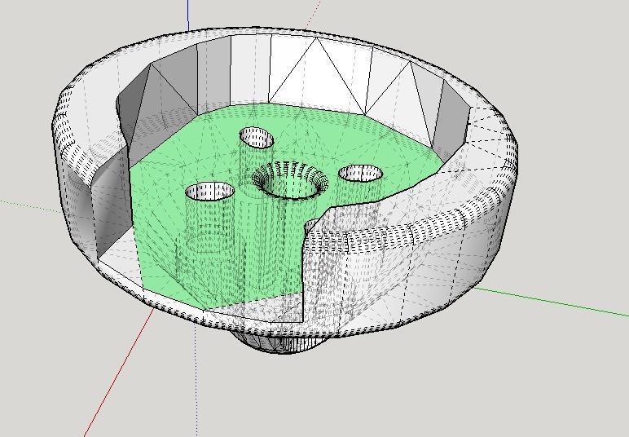Image resolution: width=629 pixels, height=437 pixels.
Task: Click the solid green axis line
Action: click(x=551, y=302)
